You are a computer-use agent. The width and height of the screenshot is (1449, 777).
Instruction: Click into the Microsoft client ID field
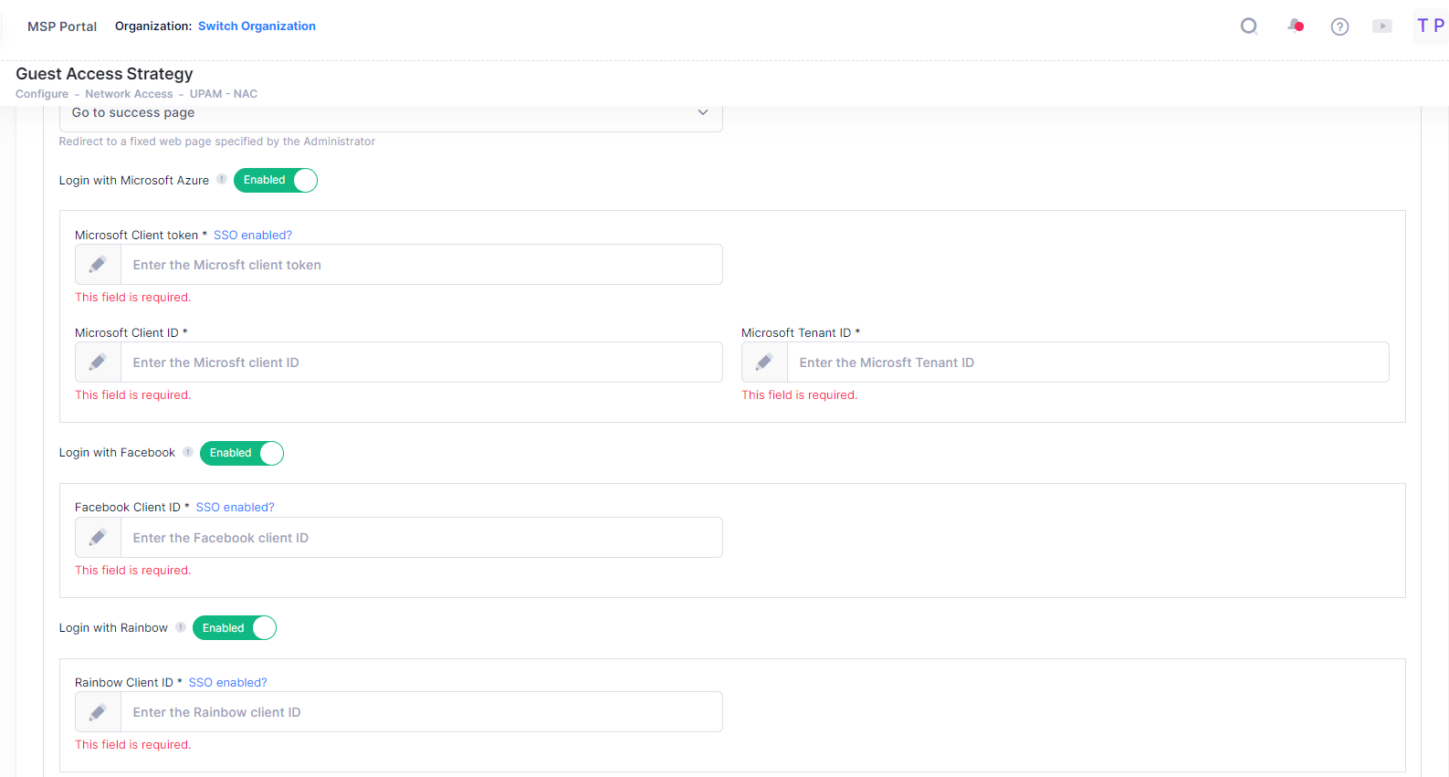point(420,362)
